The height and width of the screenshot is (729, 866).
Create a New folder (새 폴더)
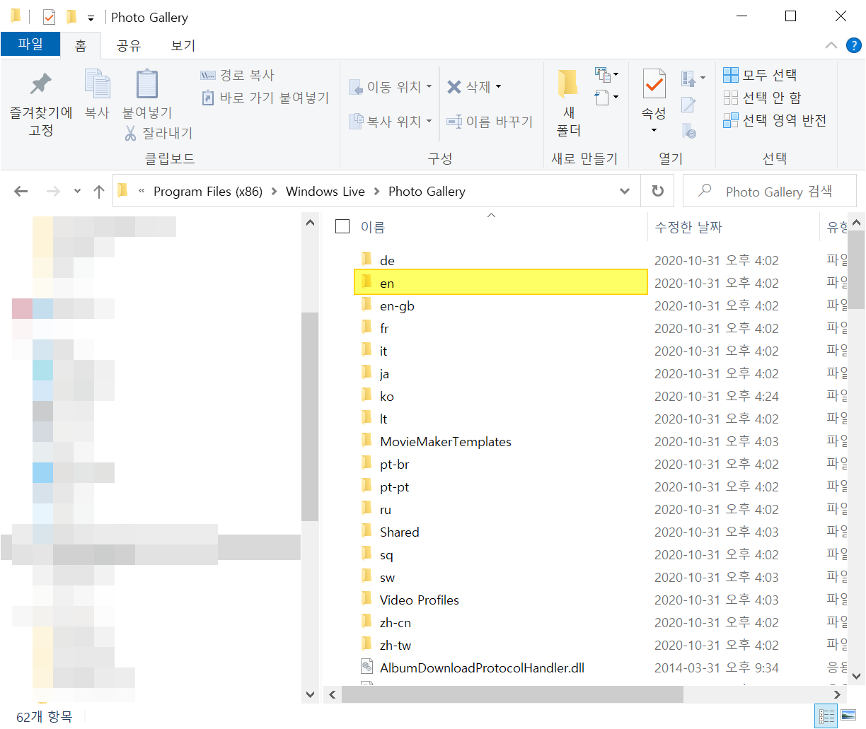(568, 103)
